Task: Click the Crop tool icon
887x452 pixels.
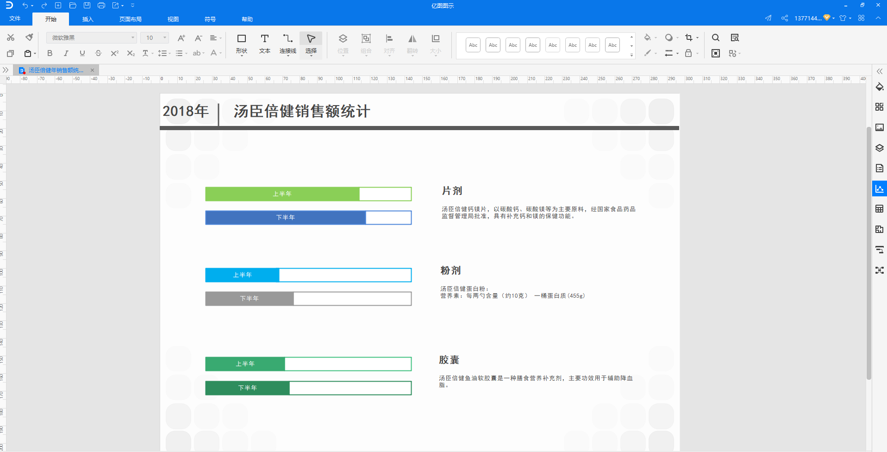Action: 689,38
